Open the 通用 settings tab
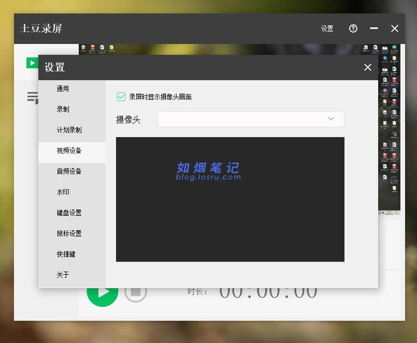The width and height of the screenshot is (417, 343). click(x=72, y=88)
